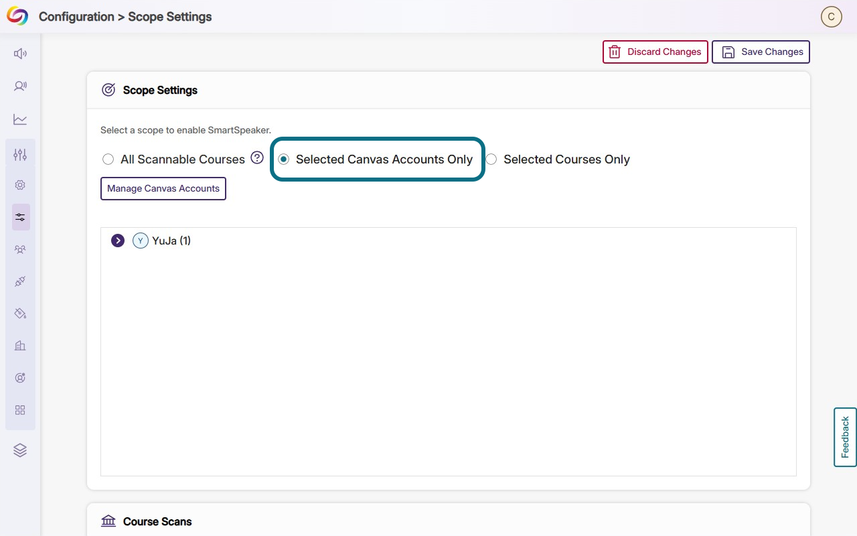Click the help question mark beside All Scannable Courses
Image resolution: width=857 pixels, height=536 pixels.
257,158
